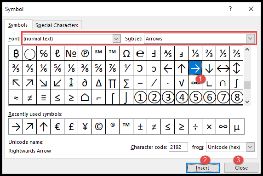The width and height of the screenshot is (263, 176).
Task: Click the symbol grid scroll down arrow
Action: point(247,102)
